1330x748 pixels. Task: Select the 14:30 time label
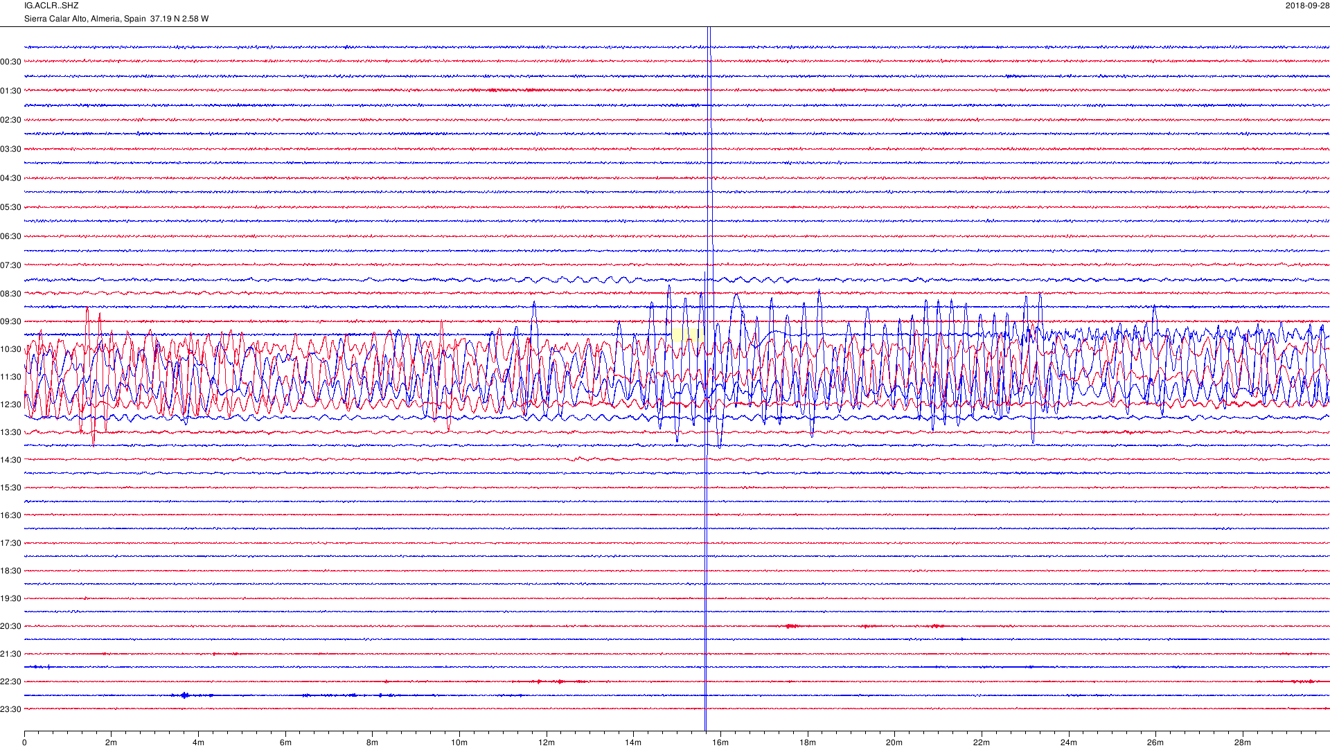[x=10, y=460]
